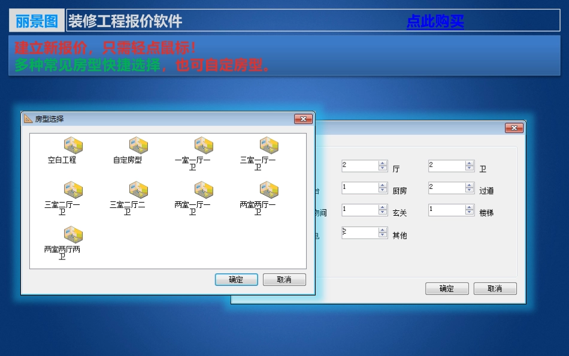
Task: Click the 厅 number input field
Action: point(360,165)
